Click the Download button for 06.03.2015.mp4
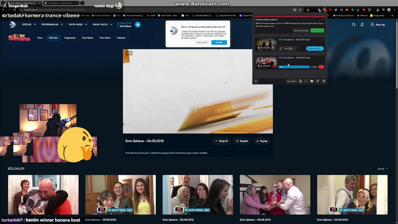Image resolution: width=398 pixels, height=224 pixels. (x=312, y=49)
